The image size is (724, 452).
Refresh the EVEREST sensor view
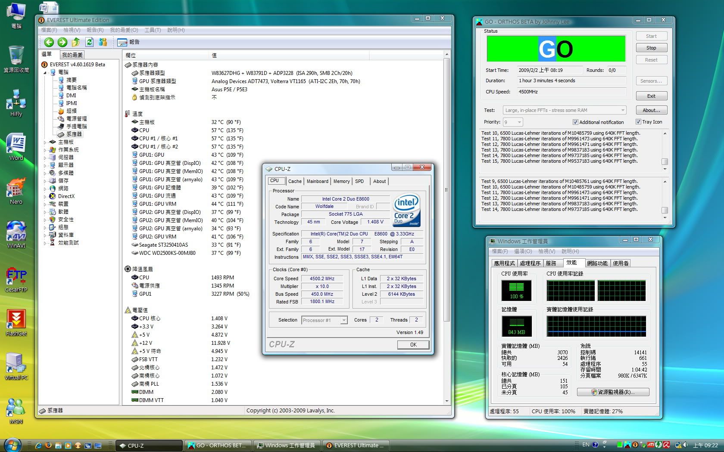[x=89, y=42]
